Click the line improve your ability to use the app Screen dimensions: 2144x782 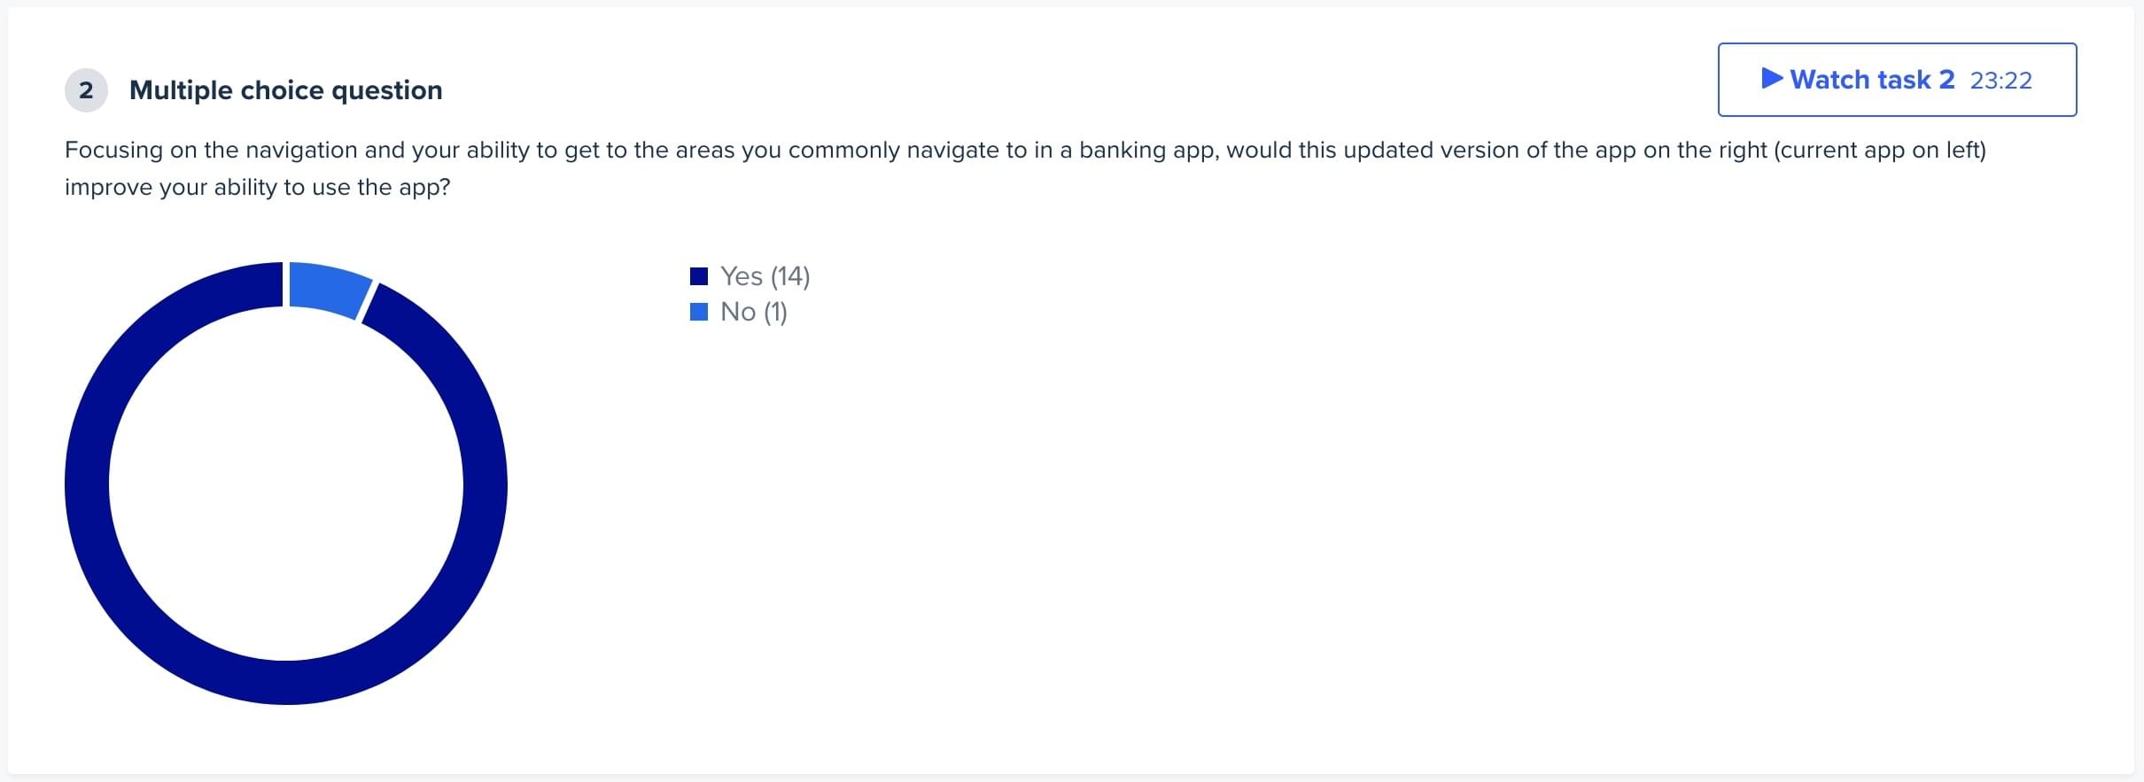click(257, 187)
